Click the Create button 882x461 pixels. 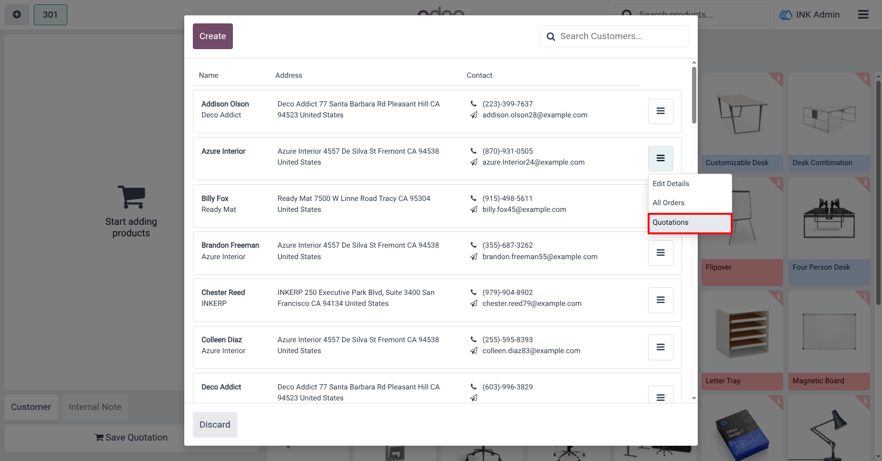(213, 36)
